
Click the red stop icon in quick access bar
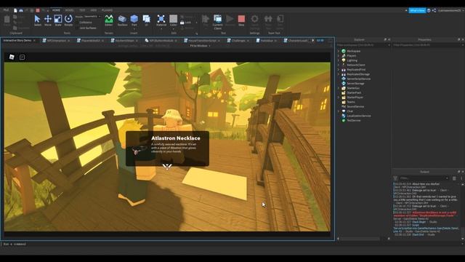(38, 10)
